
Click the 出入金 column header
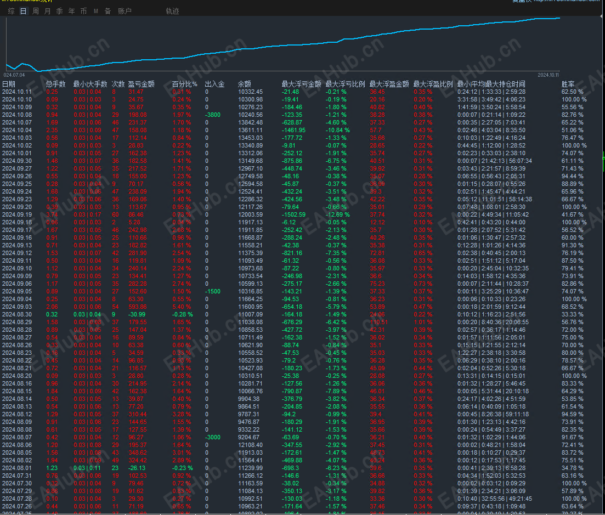click(x=214, y=84)
